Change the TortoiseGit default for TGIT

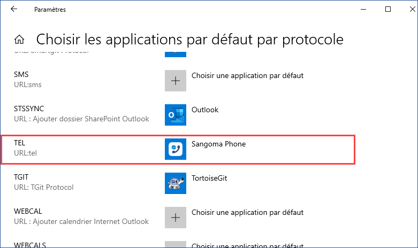pos(209,178)
